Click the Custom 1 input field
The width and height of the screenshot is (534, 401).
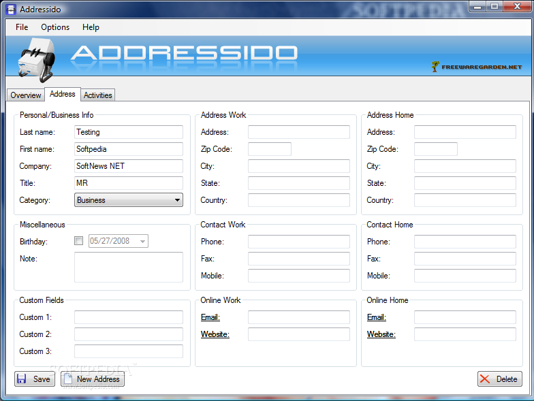128,317
